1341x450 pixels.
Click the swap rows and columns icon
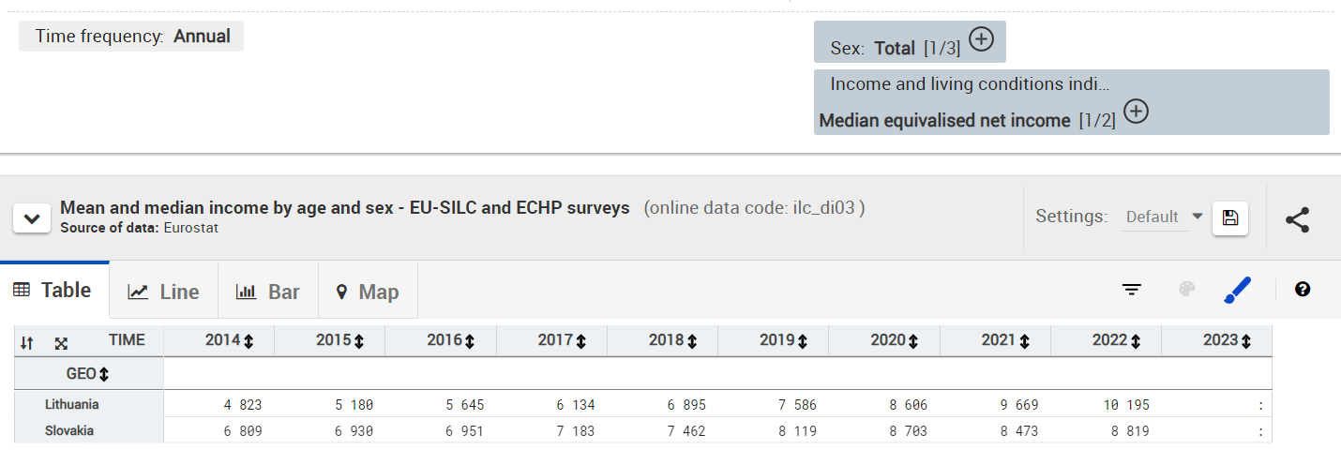pyautogui.click(x=27, y=343)
